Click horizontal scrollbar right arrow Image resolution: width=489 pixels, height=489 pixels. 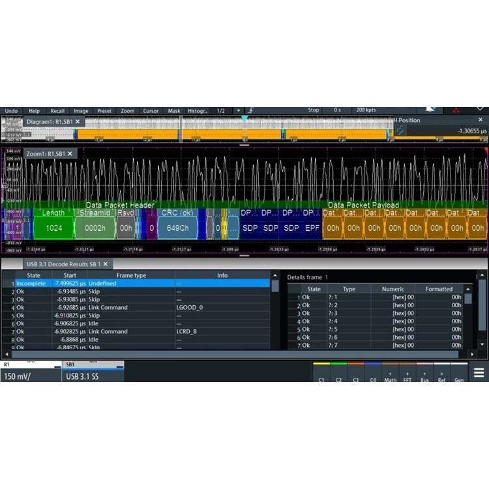coord(472,354)
